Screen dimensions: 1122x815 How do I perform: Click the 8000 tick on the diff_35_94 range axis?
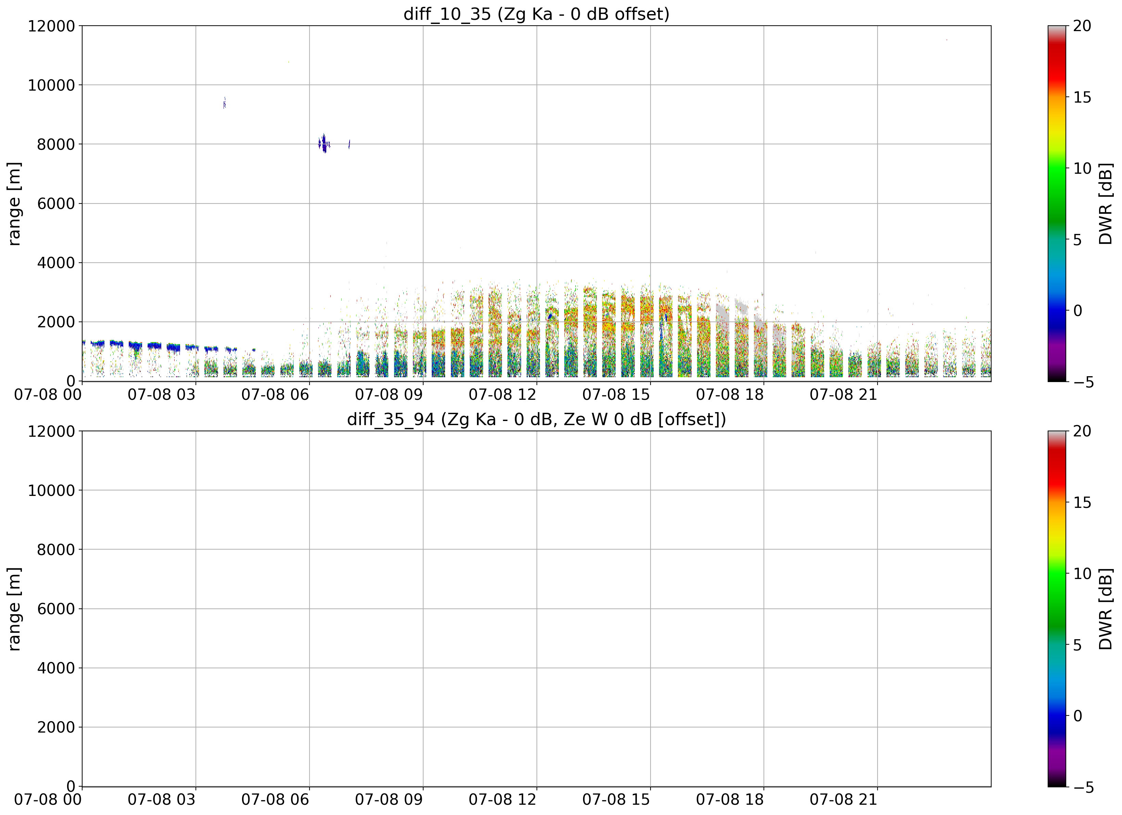(x=56, y=550)
